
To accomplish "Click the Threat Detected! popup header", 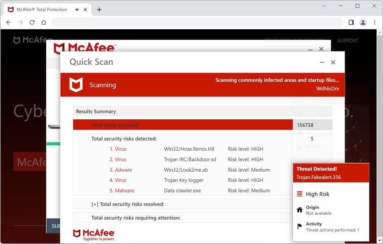I will (x=331, y=173).
